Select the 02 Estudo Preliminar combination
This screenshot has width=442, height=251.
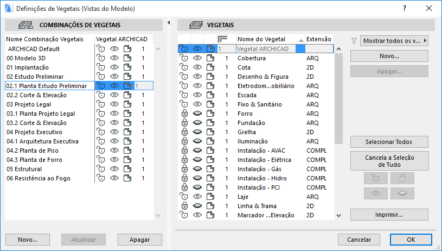35,77
